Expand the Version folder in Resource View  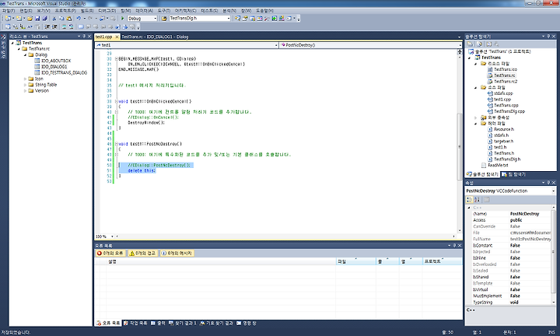[25, 91]
